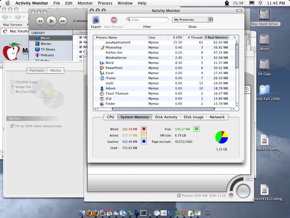Select the Image File radio button
Screen dimensions: 290x218
coord(12,87)
